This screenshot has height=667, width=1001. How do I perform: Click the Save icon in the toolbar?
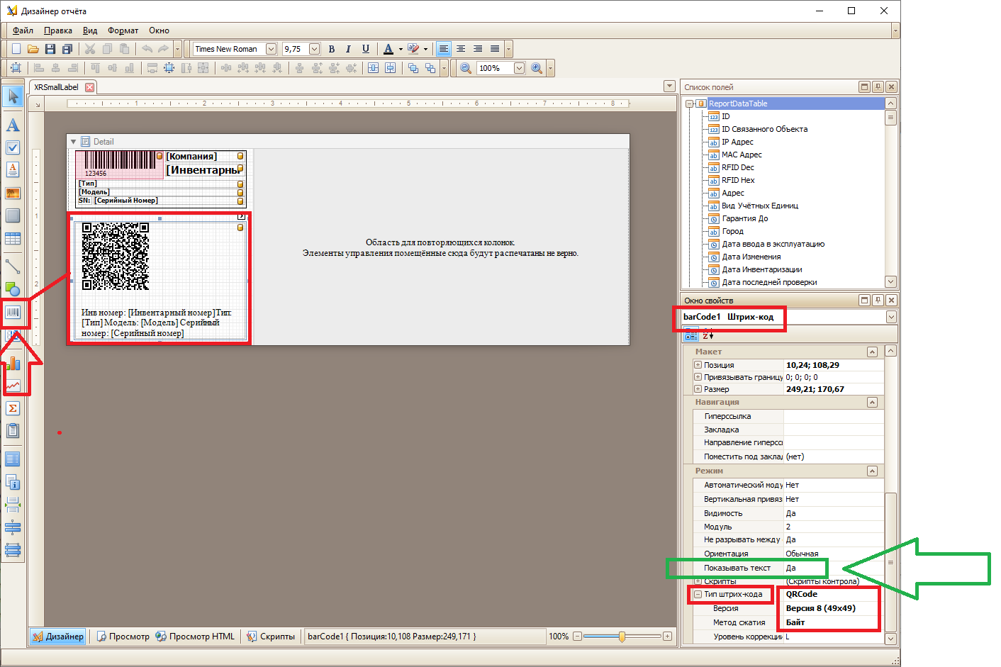[x=50, y=49]
